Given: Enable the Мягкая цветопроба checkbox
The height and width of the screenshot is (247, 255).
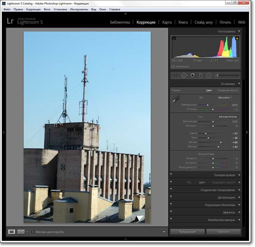Looking at the screenshot, I should [33, 232].
